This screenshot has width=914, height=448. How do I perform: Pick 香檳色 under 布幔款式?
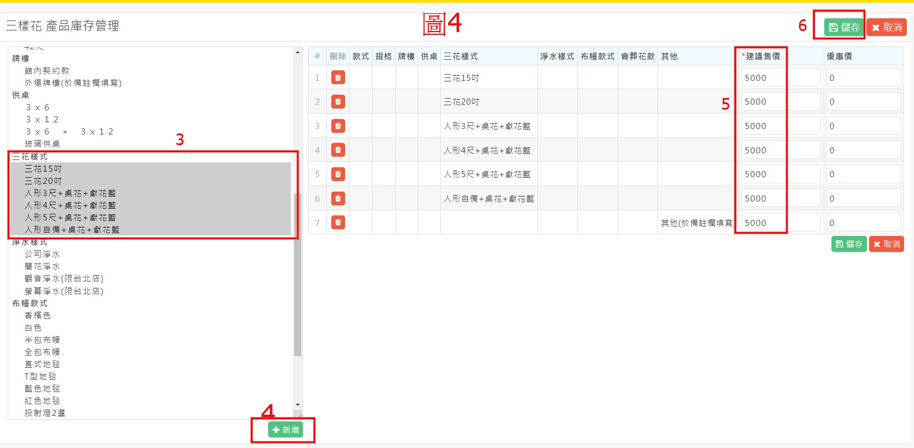[x=38, y=316]
